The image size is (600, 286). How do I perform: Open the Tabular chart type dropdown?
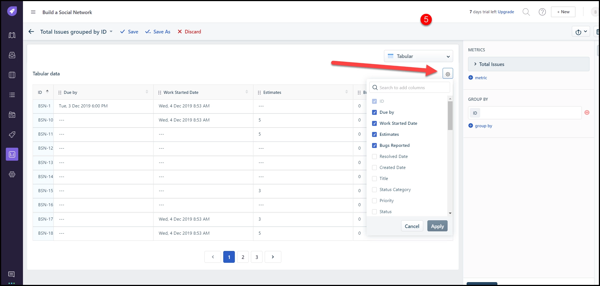tap(418, 56)
